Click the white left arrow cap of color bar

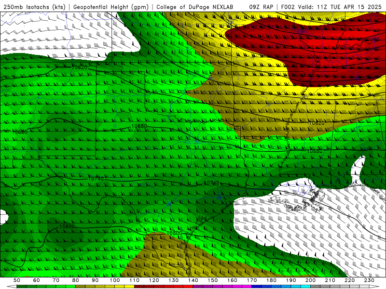[x=12, y=287]
